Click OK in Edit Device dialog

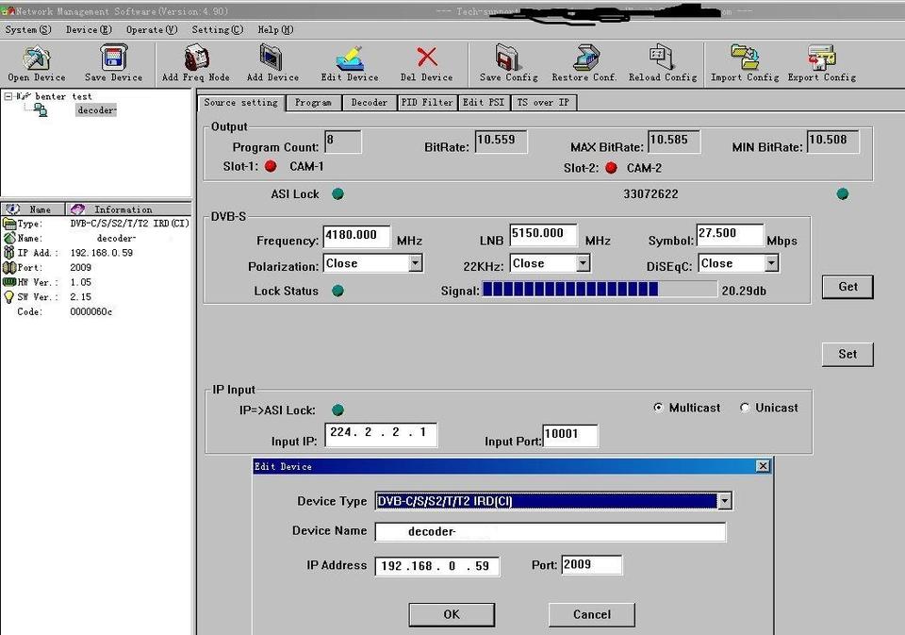pyautogui.click(x=452, y=614)
